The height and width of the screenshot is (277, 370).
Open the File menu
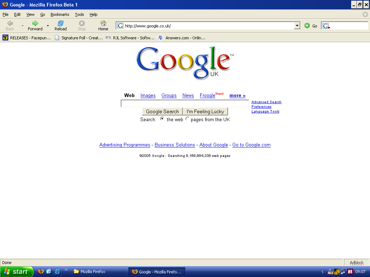coord(5,14)
